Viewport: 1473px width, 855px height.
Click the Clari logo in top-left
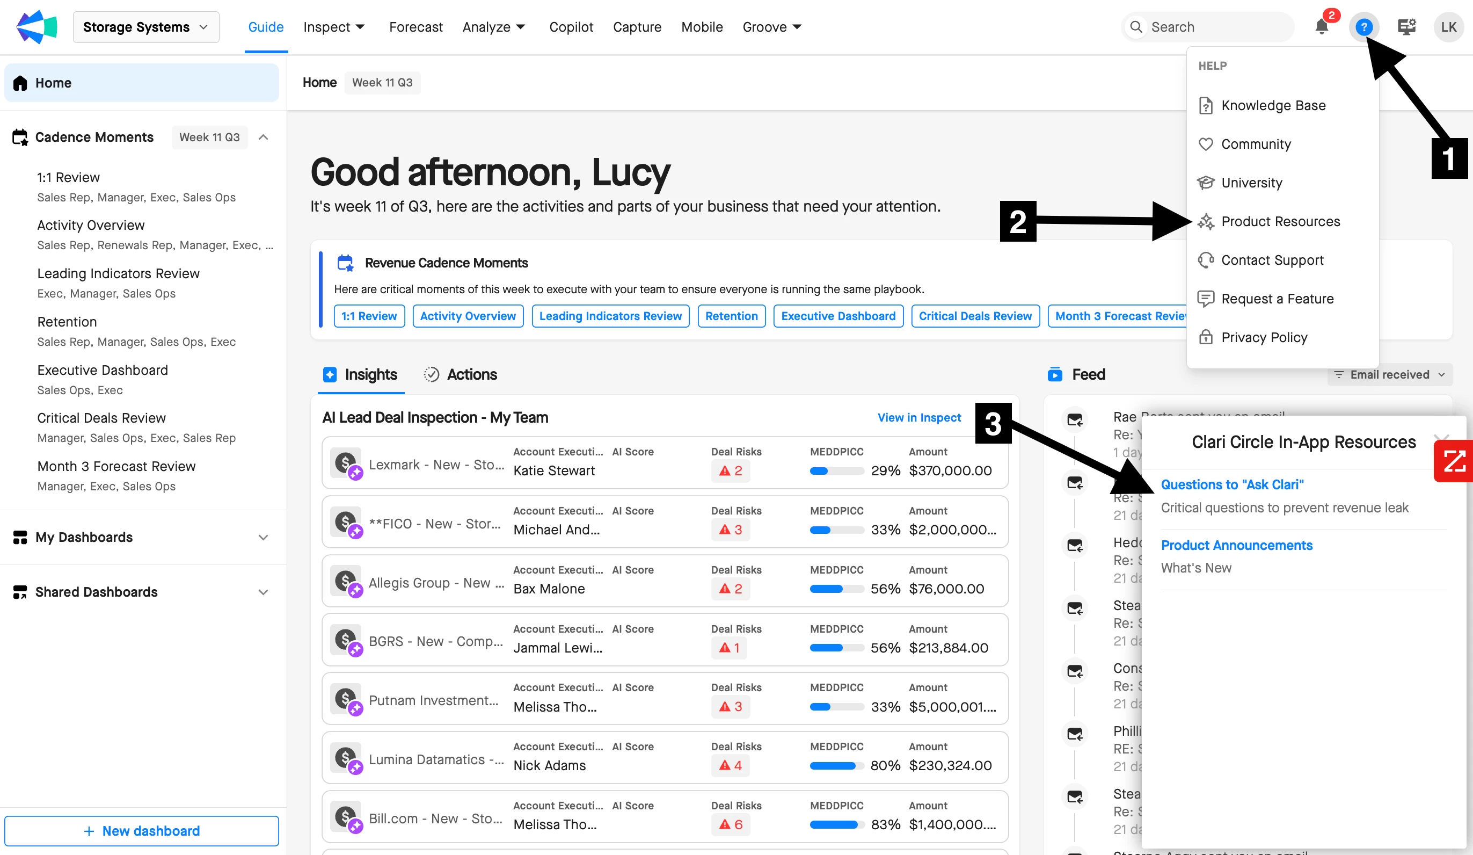coord(37,27)
